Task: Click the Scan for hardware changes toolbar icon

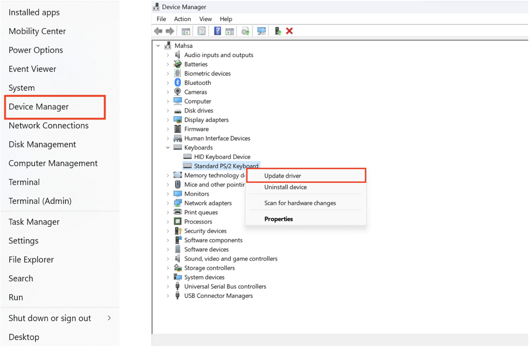Action: pos(261,31)
